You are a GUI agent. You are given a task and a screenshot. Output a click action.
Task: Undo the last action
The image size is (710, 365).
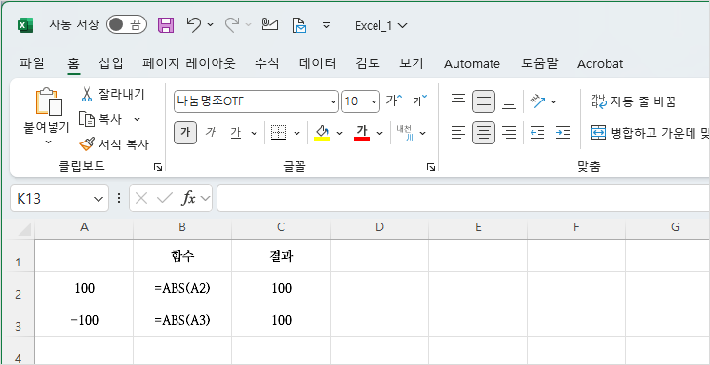point(194,25)
